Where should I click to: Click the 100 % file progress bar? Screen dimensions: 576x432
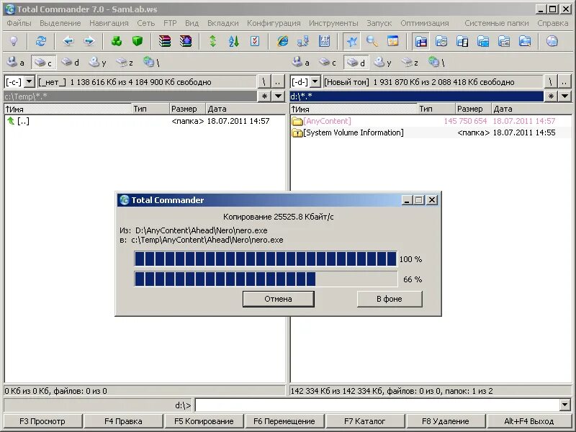pos(266,259)
